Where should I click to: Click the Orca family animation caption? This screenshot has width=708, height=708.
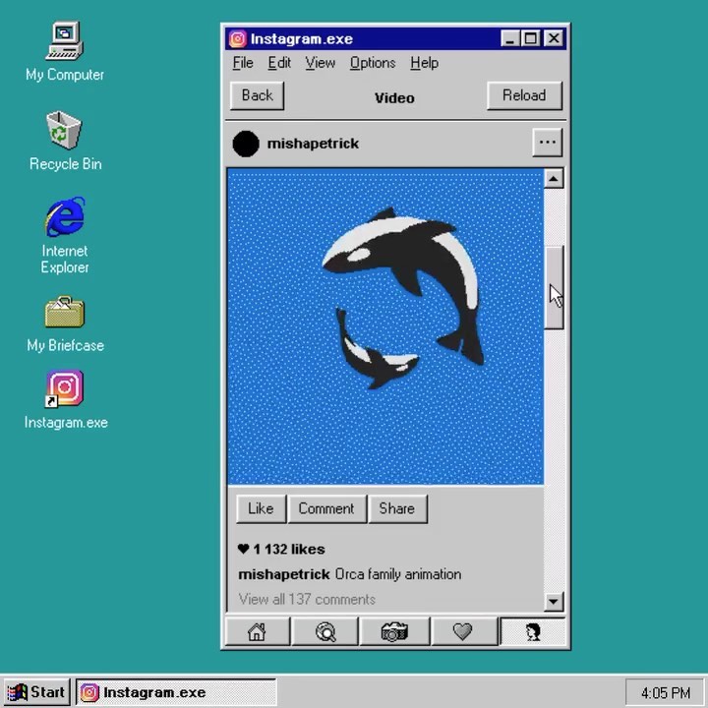click(x=398, y=574)
